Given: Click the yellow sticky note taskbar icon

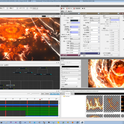Looking at the screenshot, I should coord(58,122).
